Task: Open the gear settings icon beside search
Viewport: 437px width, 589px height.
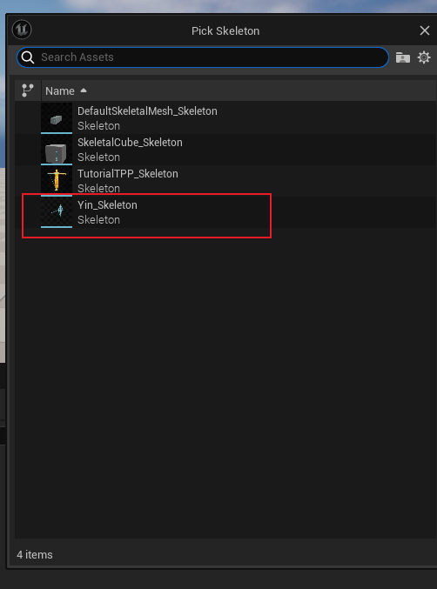Action: [x=424, y=57]
